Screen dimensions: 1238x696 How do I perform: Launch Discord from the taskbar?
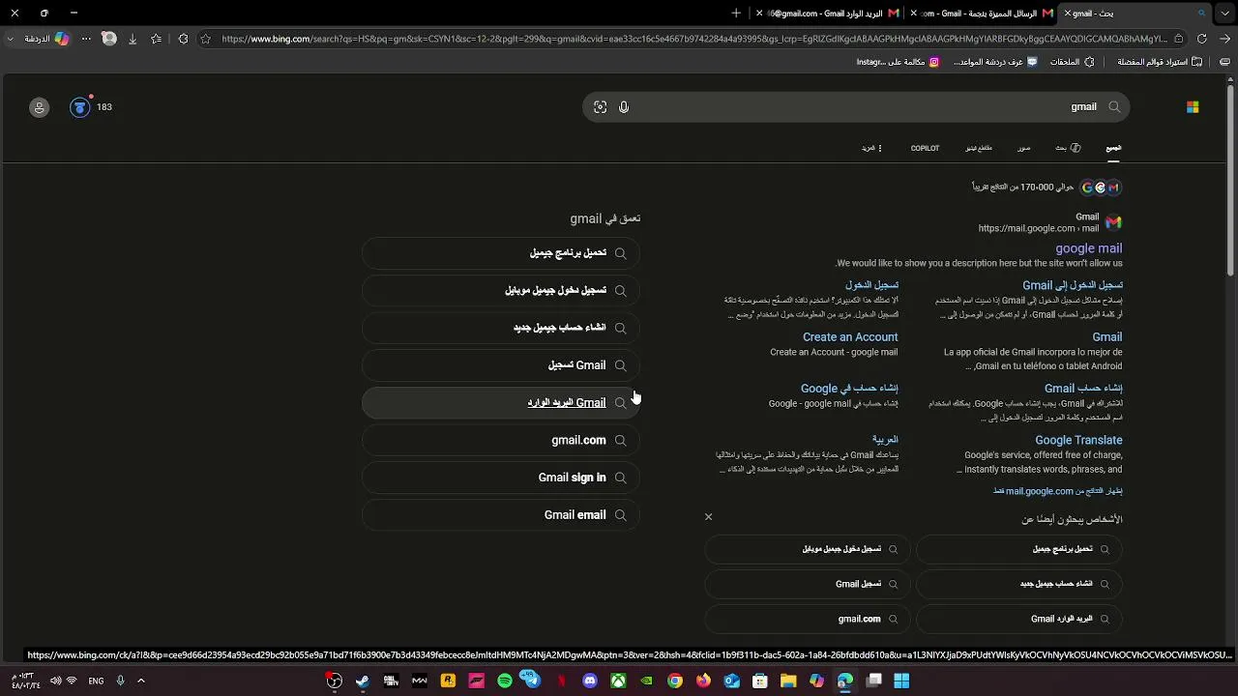click(590, 681)
